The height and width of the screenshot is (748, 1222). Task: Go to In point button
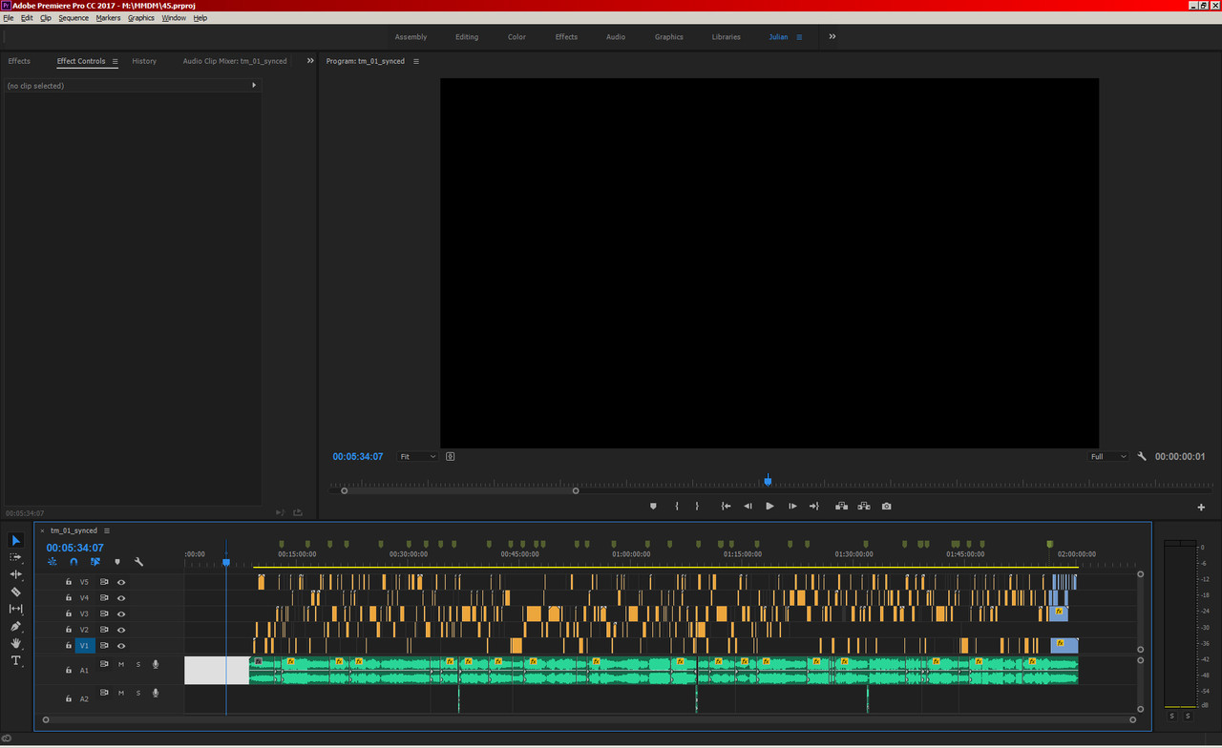(726, 507)
